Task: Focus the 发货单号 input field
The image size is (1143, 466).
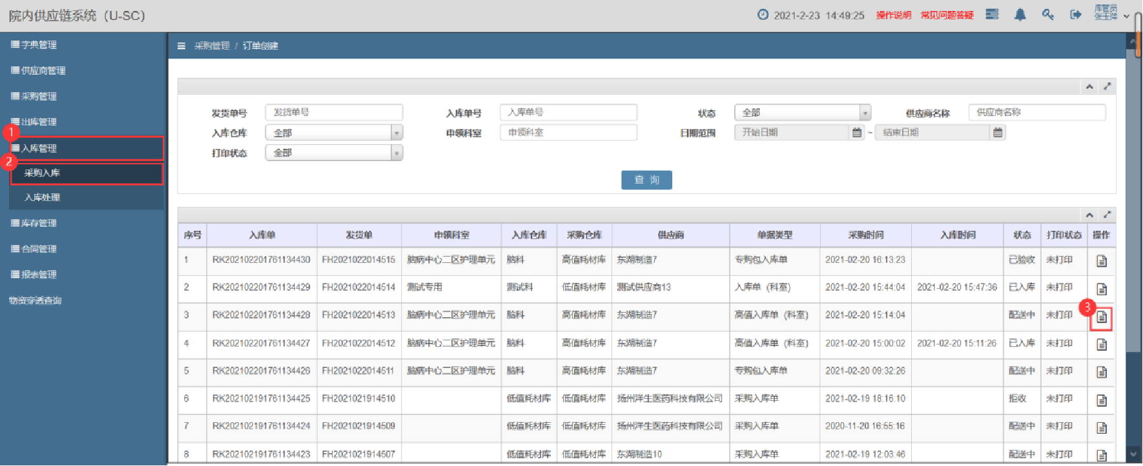Action: 334,112
